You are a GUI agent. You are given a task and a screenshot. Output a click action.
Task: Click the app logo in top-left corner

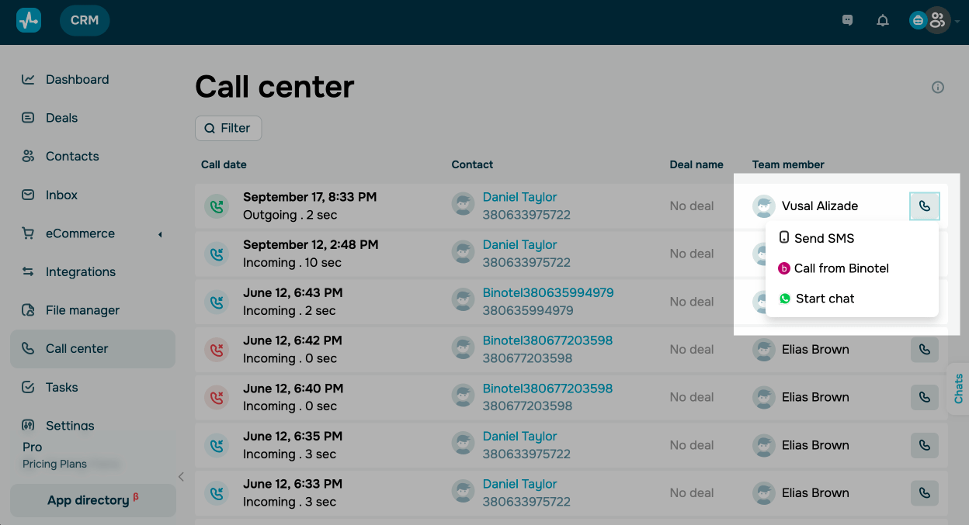pyautogui.click(x=29, y=21)
